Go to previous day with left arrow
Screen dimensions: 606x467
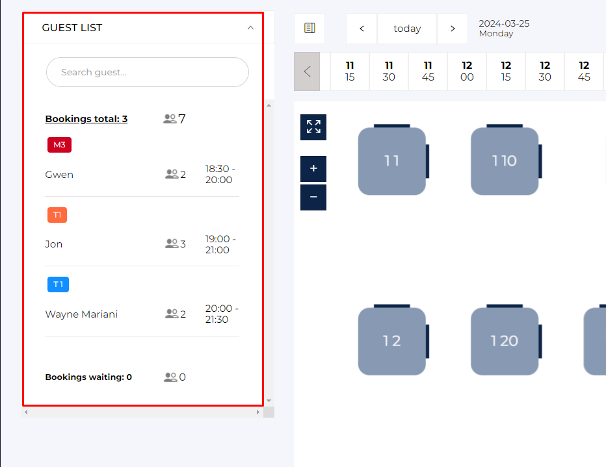tap(362, 29)
